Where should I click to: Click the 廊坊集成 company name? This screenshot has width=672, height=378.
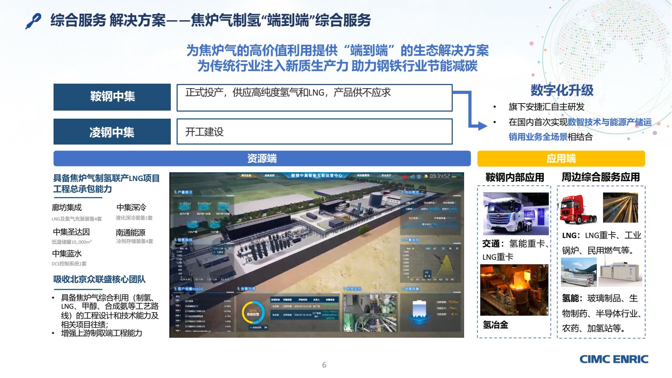pyautogui.click(x=66, y=208)
